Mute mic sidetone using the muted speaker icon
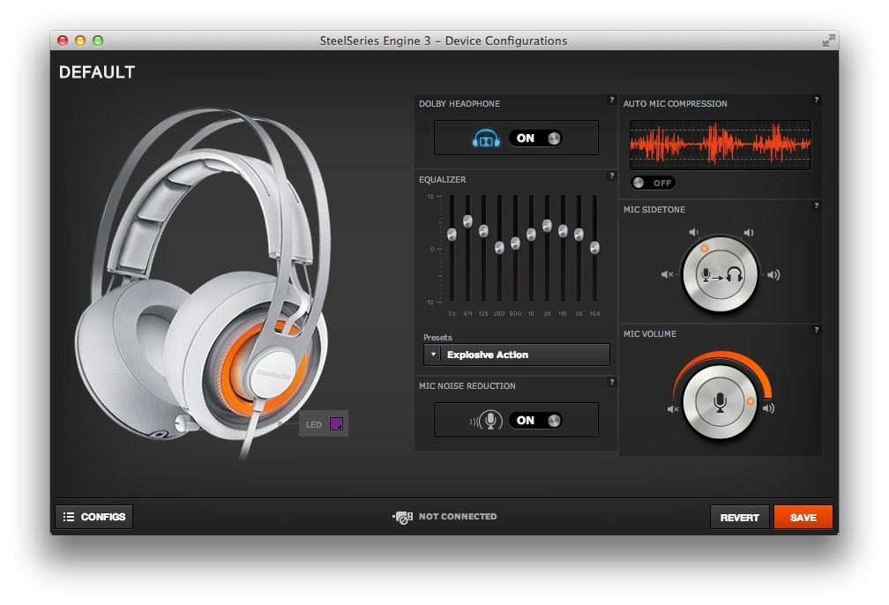The image size is (889, 605). (x=668, y=274)
